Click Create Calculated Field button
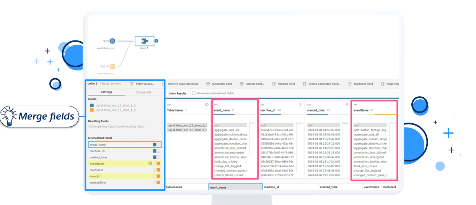This screenshot has height=205, width=476. (x=321, y=84)
